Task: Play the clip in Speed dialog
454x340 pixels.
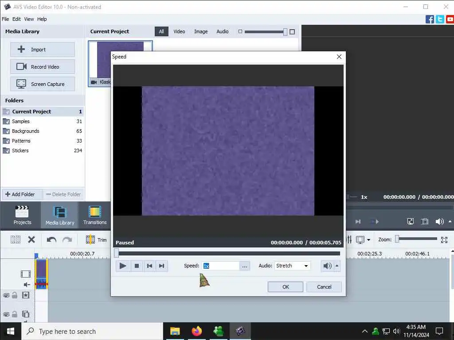Action: click(x=123, y=266)
